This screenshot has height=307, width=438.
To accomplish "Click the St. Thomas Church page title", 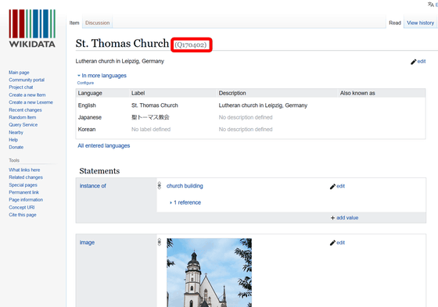I will 122,44.
